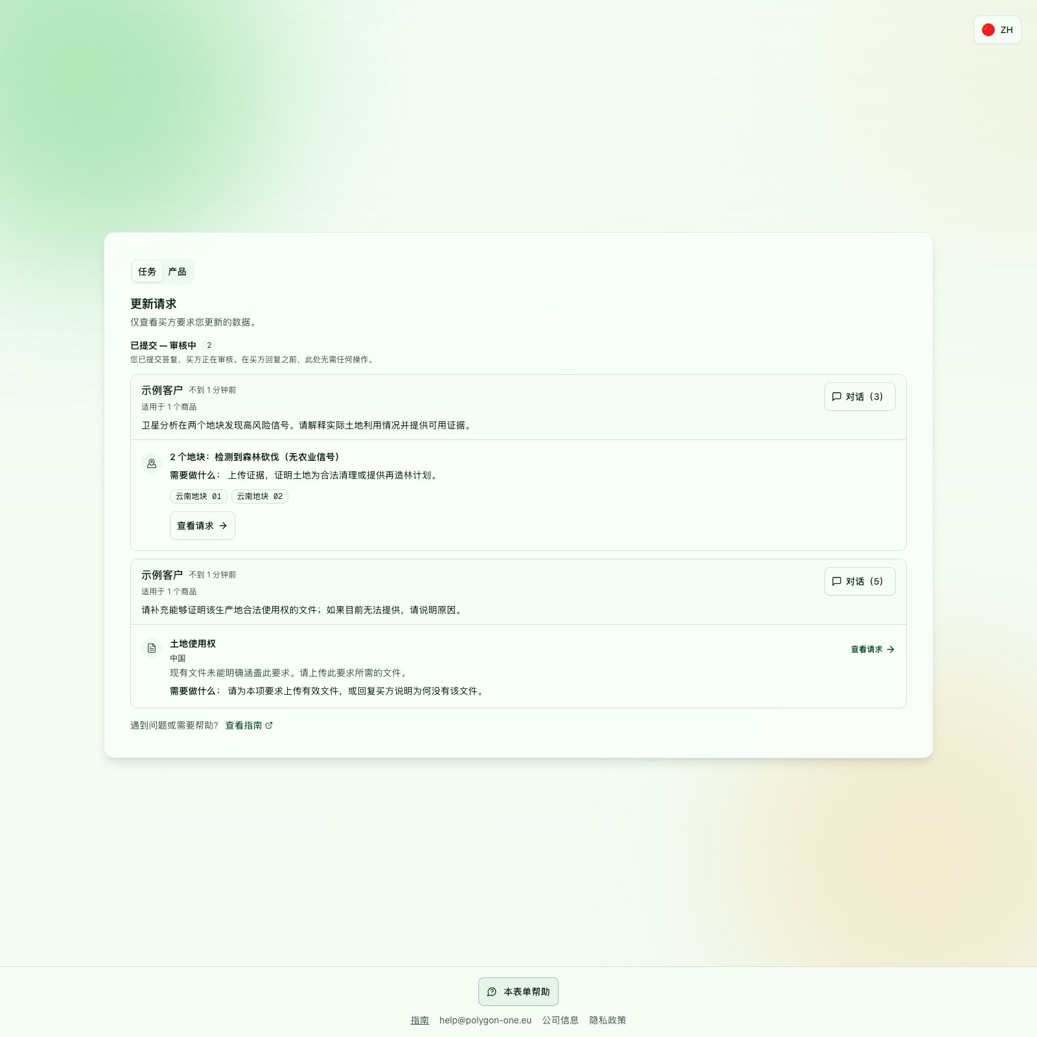Select the 云南地块 02 plot tag
The width and height of the screenshot is (1037, 1037).
pos(260,496)
